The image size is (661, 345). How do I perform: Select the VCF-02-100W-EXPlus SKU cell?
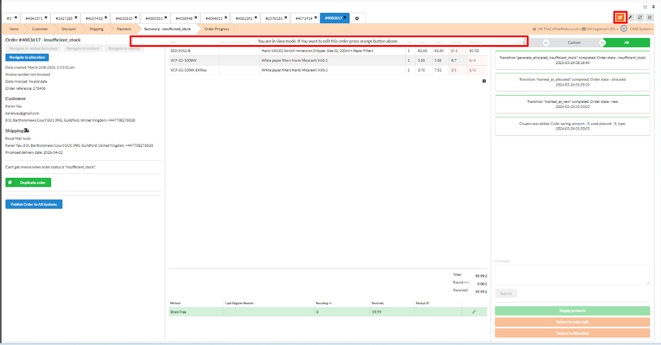click(194, 70)
